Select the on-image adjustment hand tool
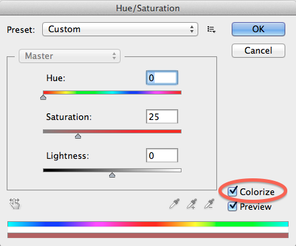 point(15,204)
